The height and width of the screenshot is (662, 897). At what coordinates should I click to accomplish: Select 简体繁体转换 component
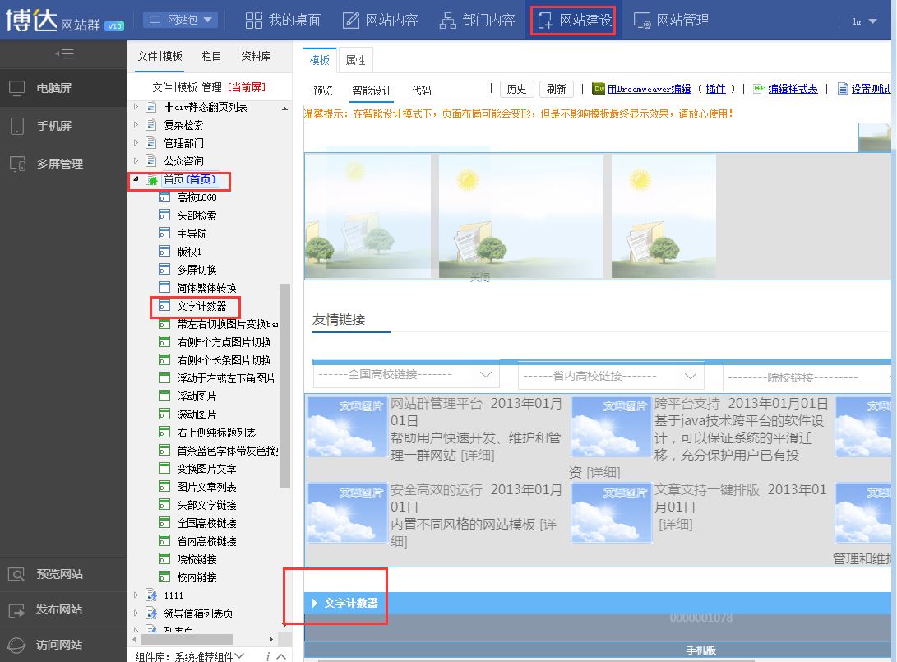(x=206, y=288)
